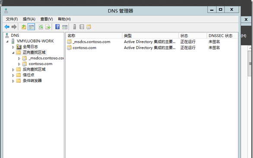Viewport: 253px width, 158px height.
Task: Select contoso.com label in tree
Action: click(x=41, y=64)
